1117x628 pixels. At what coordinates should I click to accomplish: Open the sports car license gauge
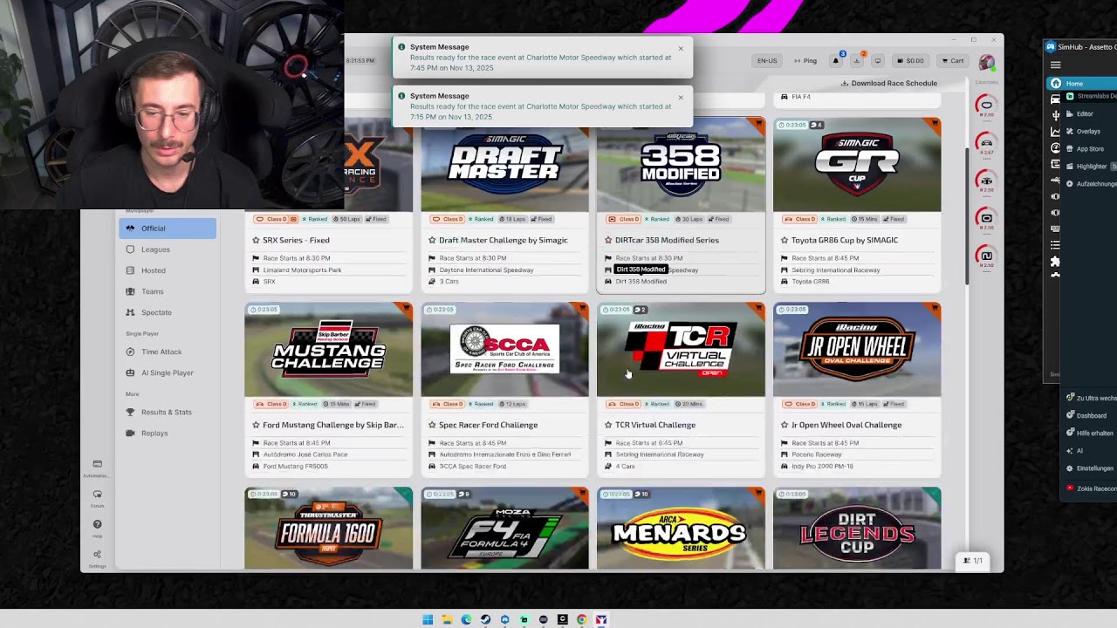tap(986, 143)
